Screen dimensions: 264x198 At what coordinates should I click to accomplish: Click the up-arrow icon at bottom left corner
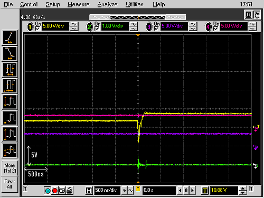[25, 188]
